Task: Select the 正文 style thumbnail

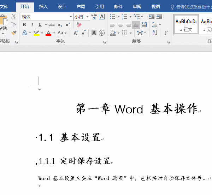Action: pos(186,24)
